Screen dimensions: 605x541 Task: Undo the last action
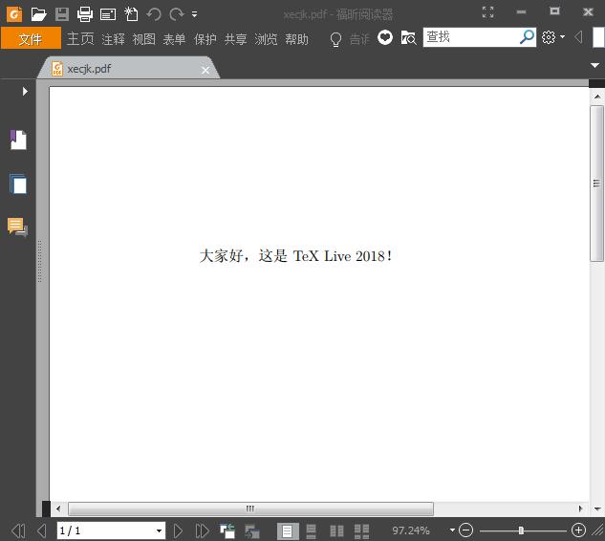pyautogui.click(x=154, y=14)
